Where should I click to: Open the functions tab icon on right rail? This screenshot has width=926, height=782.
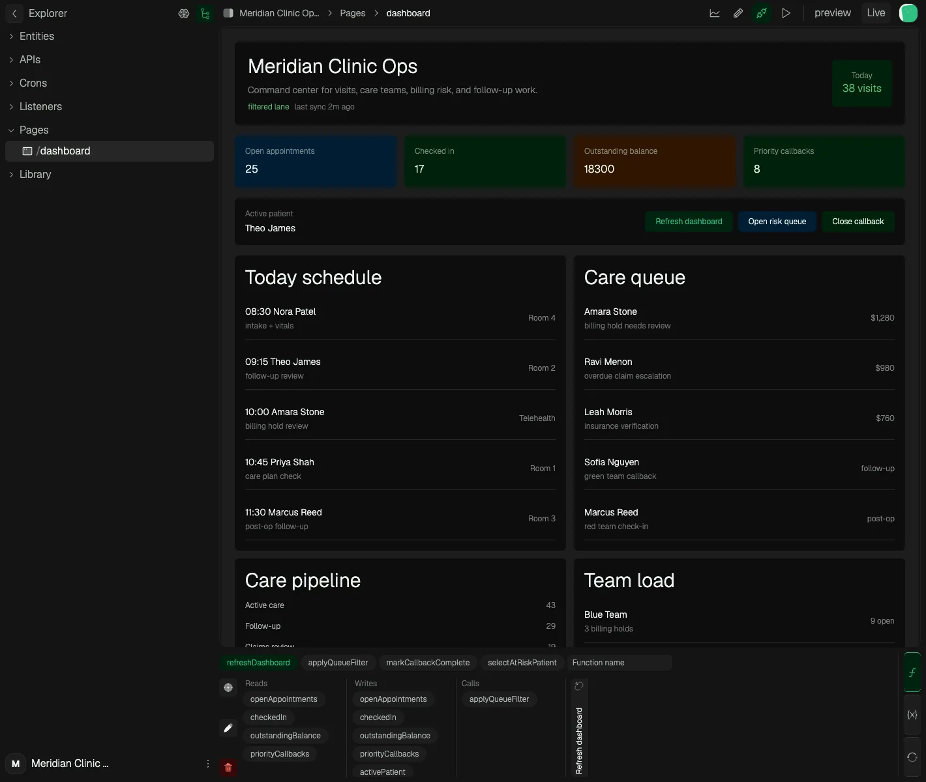tap(912, 673)
